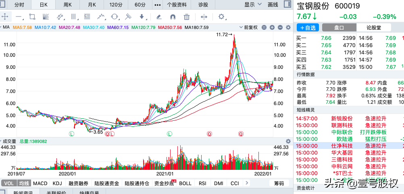Screen dimensions: 404x194
Task: Switch to the 月K monthly chart tab
Action: pyautogui.click(x=92, y=5)
